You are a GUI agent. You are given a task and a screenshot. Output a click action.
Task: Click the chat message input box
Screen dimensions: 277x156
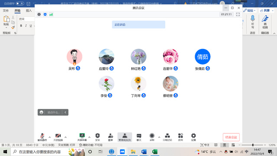54,112
